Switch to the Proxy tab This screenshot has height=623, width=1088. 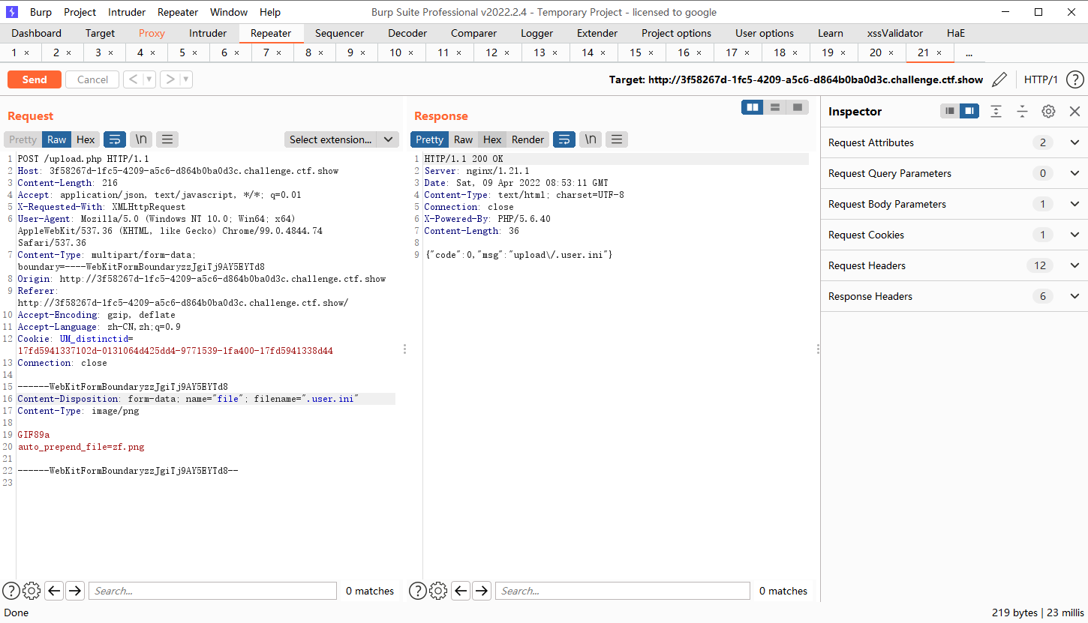(152, 33)
